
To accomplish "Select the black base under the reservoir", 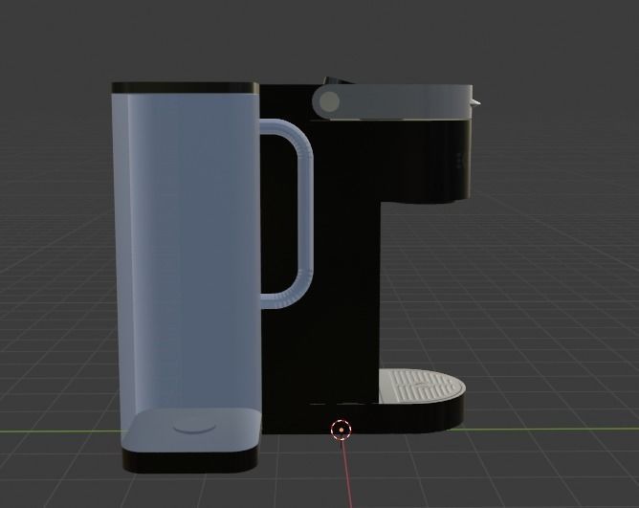I will (x=190, y=461).
